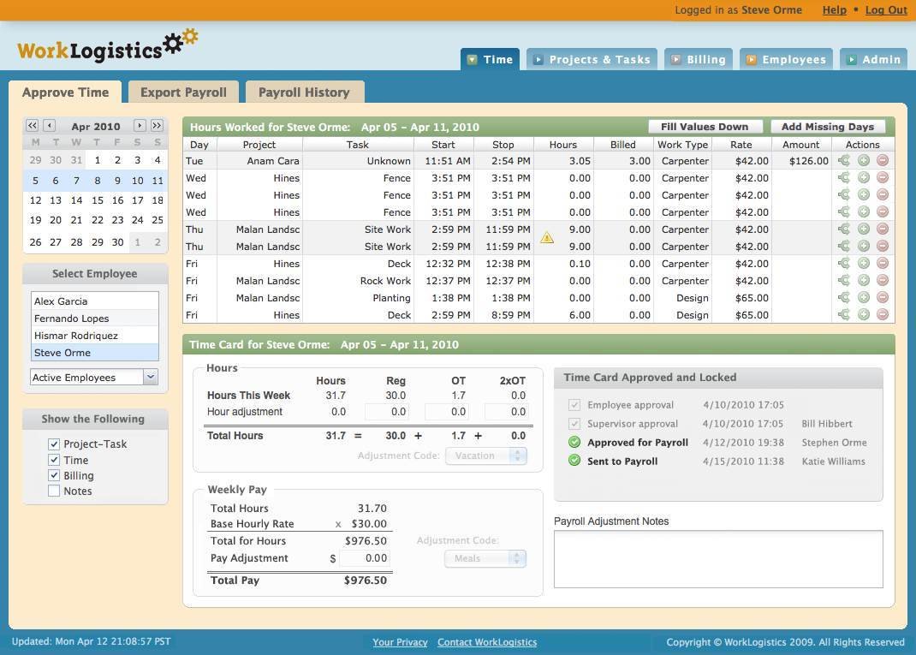The width and height of the screenshot is (916, 655).
Task: Remove the 0.10-hour Deck row with minus icon
Action: 883,264
